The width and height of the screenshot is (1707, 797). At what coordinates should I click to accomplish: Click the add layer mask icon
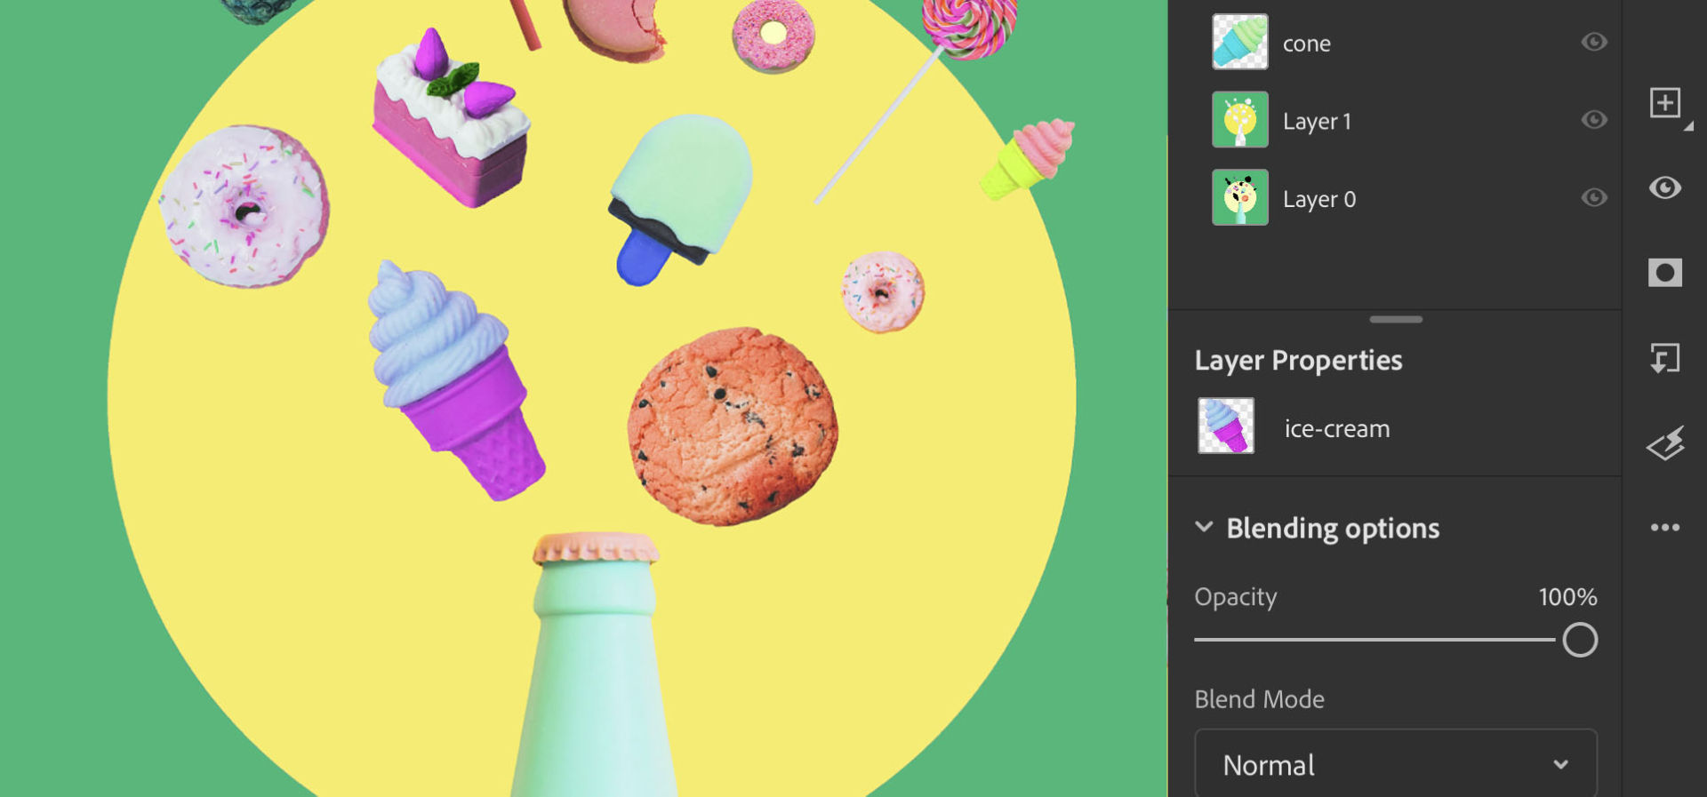click(1664, 273)
